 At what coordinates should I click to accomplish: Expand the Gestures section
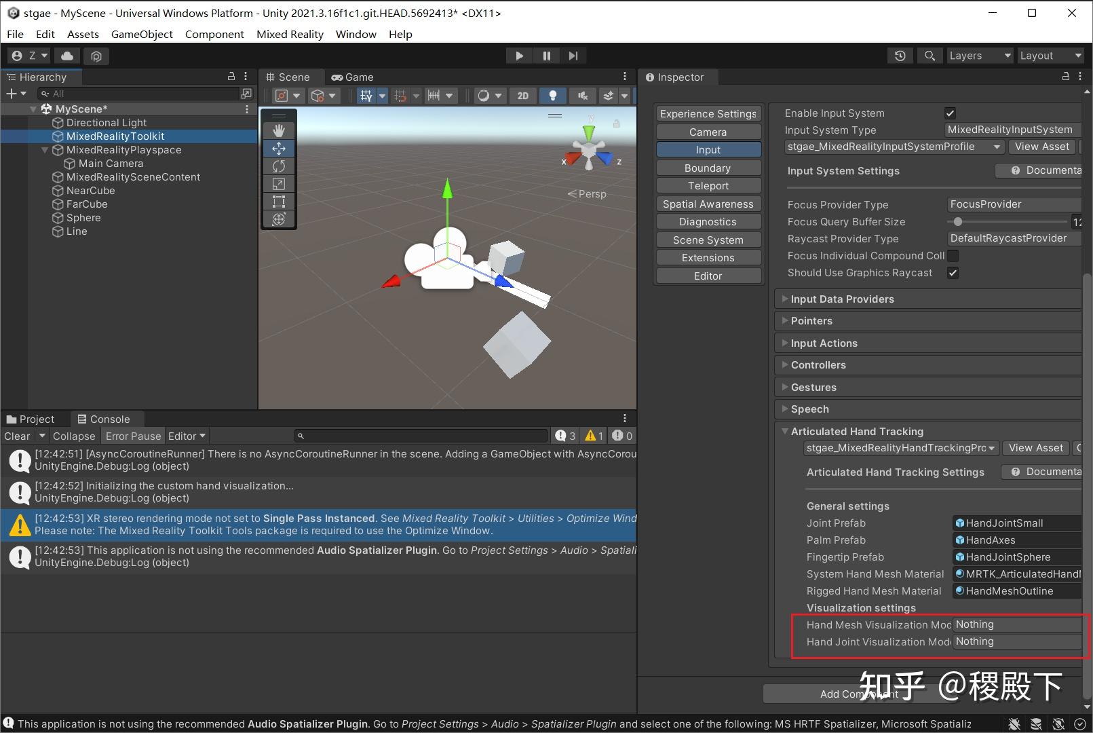[x=927, y=388]
